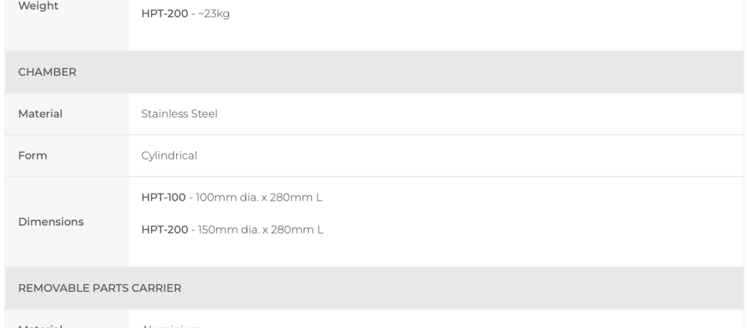This screenshot has height=328, width=749.
Task: Click the ~23kg weight value
Action: [x=214, y=14]
